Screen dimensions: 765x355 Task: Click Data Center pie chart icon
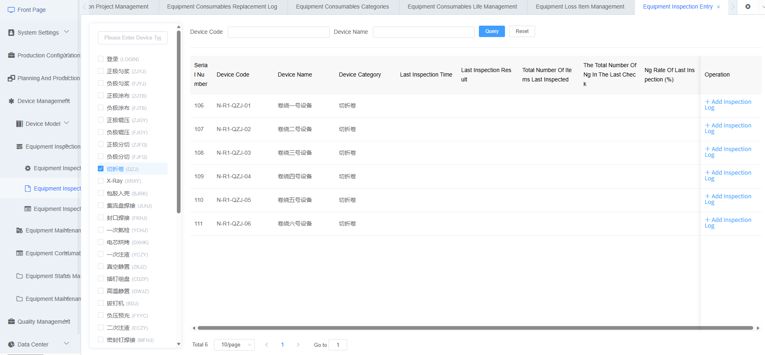(11, 344)
